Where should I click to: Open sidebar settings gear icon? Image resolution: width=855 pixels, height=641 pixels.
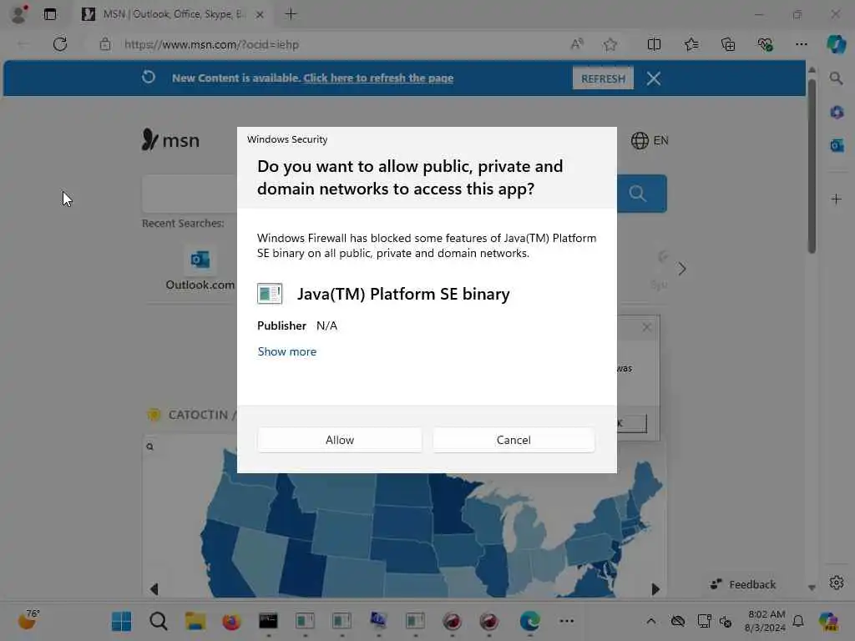tap(836, 583)
